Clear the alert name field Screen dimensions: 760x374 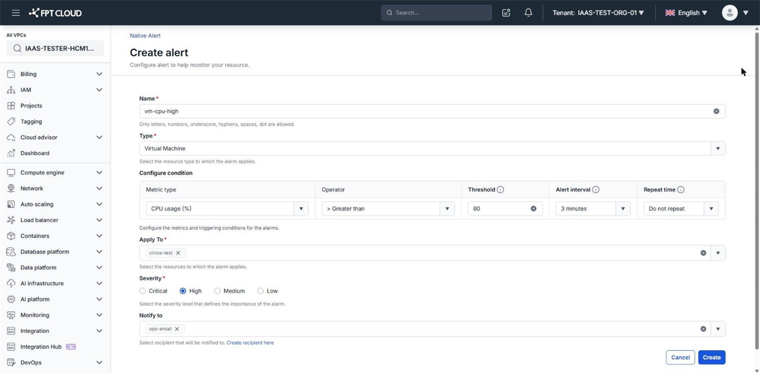click(716, 111)
